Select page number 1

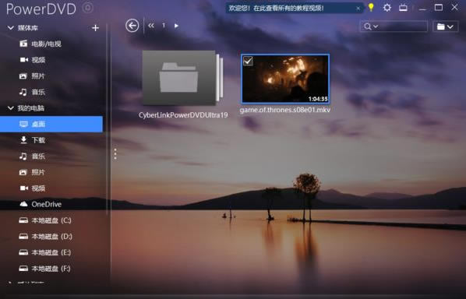[x=164, y=26]
